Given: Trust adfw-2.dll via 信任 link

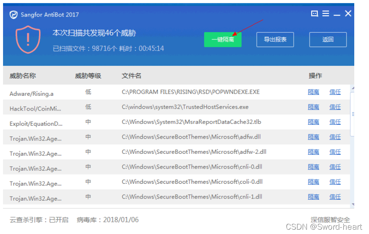Looking at the screenshot, I should tap(335, 152).
